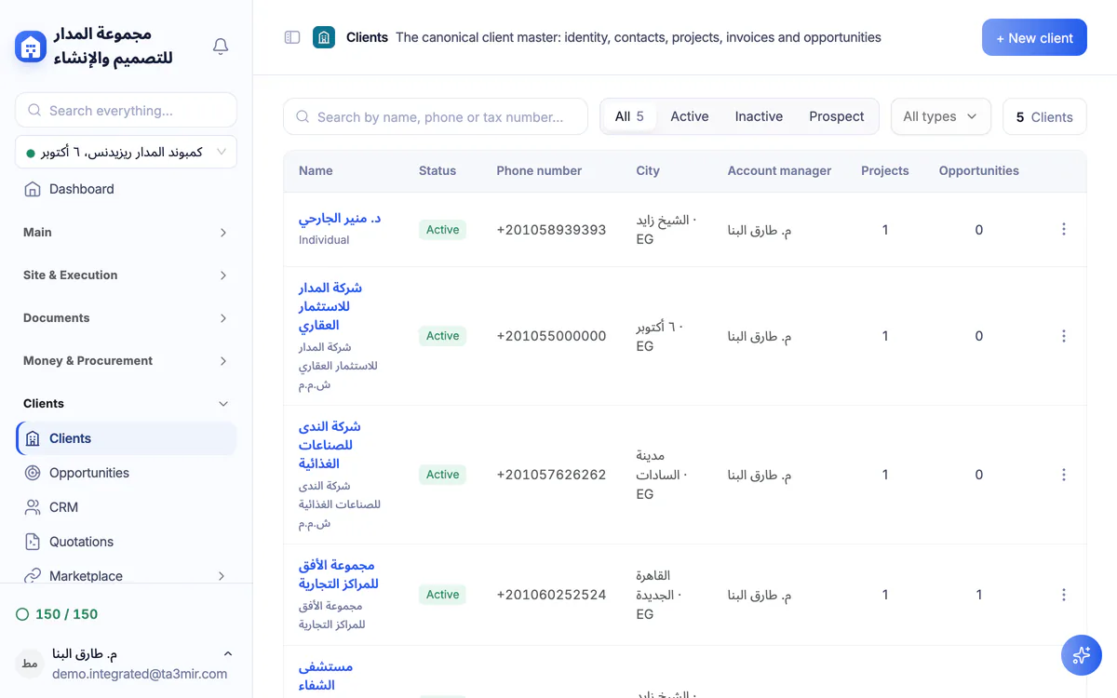Toggle the sidebar panel icon
Image resolution: width=1117 pixels, height=698 pixels.
point(292,37)
